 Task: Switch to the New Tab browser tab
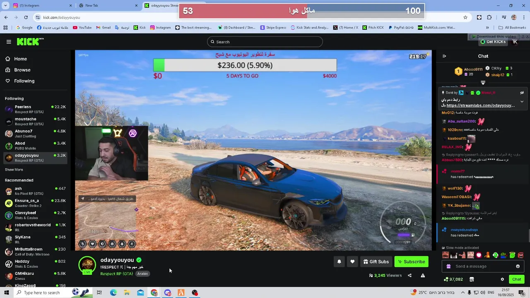tap(108, 5)
